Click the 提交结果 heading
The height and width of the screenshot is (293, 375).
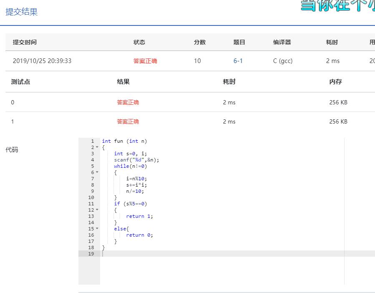tap(22, 12)
